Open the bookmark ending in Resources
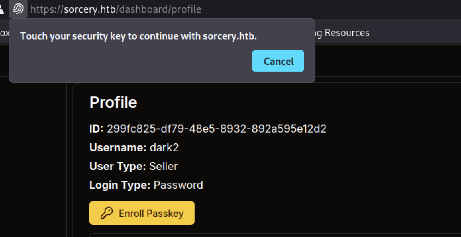The height and width of the screenshot is (237, 461). 342,32
